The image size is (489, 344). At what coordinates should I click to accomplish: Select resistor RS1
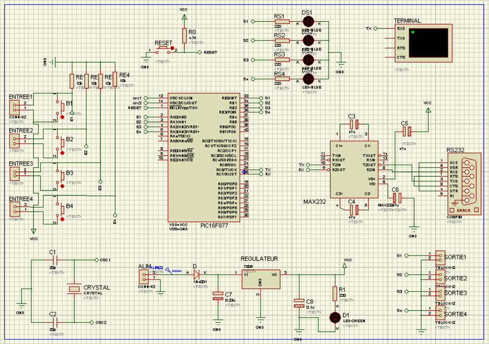[x=282, y=22]
